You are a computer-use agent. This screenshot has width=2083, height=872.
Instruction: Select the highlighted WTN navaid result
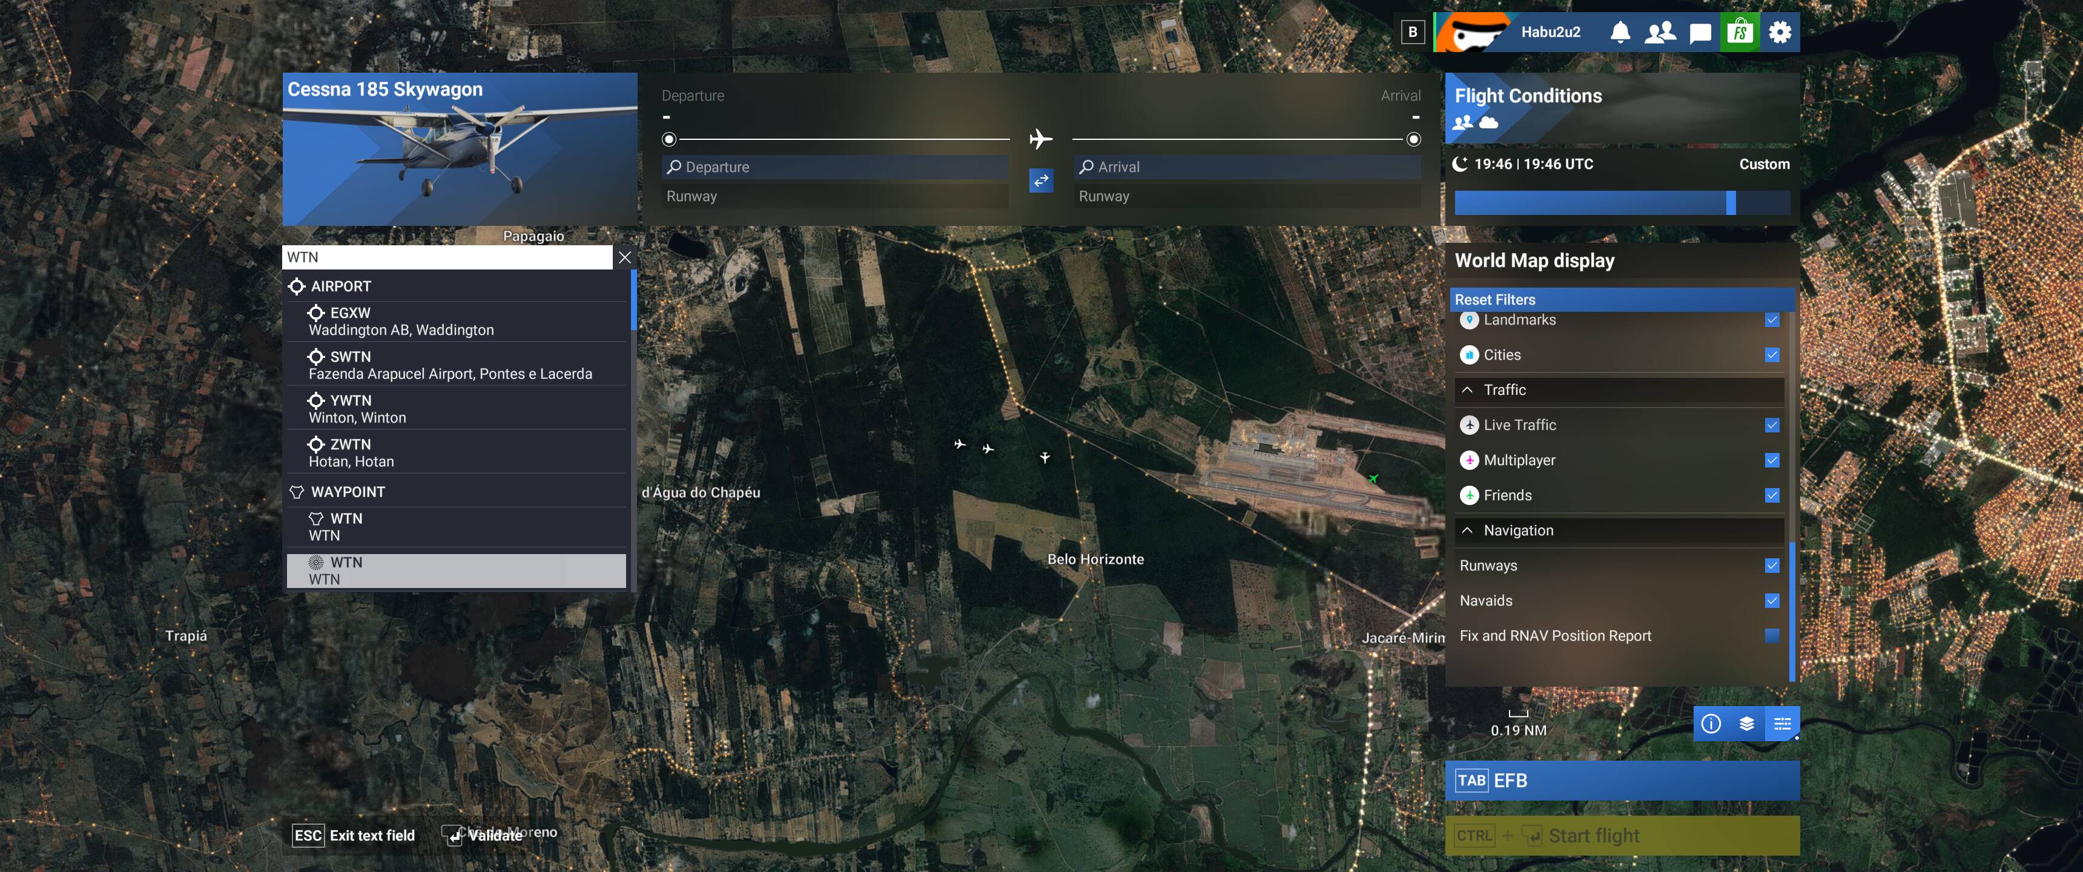pos(456,570)
